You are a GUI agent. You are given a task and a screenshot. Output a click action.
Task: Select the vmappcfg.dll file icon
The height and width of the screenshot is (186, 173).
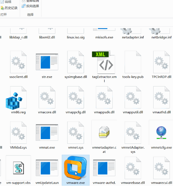tap(76, 97)
